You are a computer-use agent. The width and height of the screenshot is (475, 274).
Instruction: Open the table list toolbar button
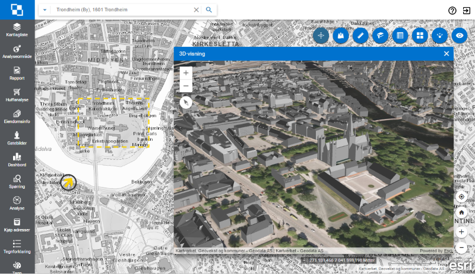coord(400,36)
